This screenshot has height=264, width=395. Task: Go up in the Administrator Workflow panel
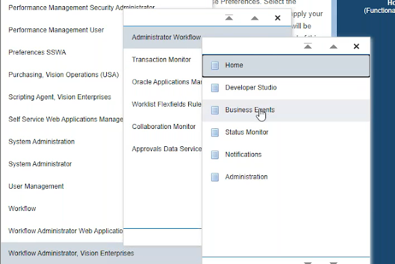pyautogui.click(x=254, y=18)
